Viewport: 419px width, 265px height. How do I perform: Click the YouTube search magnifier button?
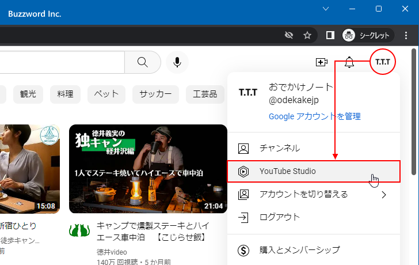(x=143, y=62)
